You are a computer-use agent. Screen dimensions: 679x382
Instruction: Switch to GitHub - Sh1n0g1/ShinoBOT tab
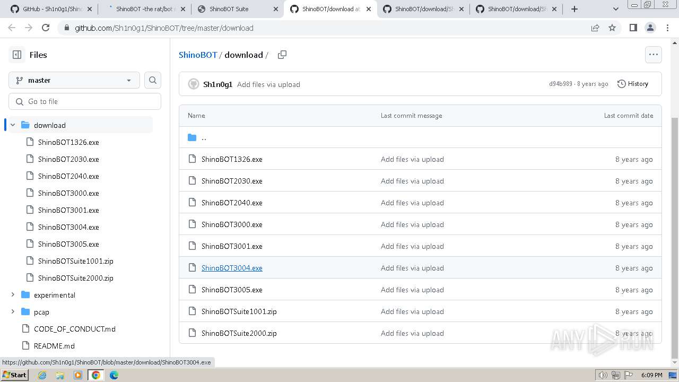coord(51,9)
